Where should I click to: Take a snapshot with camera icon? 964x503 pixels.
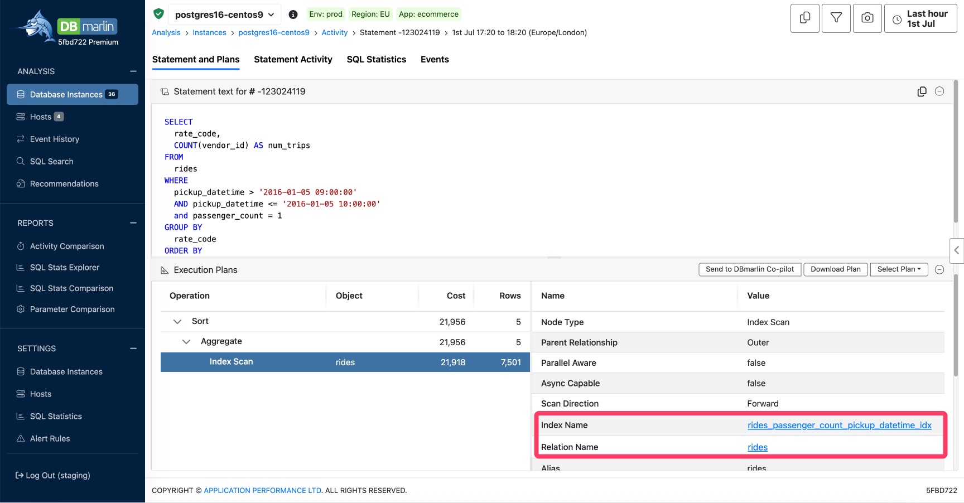coord(867,18)
